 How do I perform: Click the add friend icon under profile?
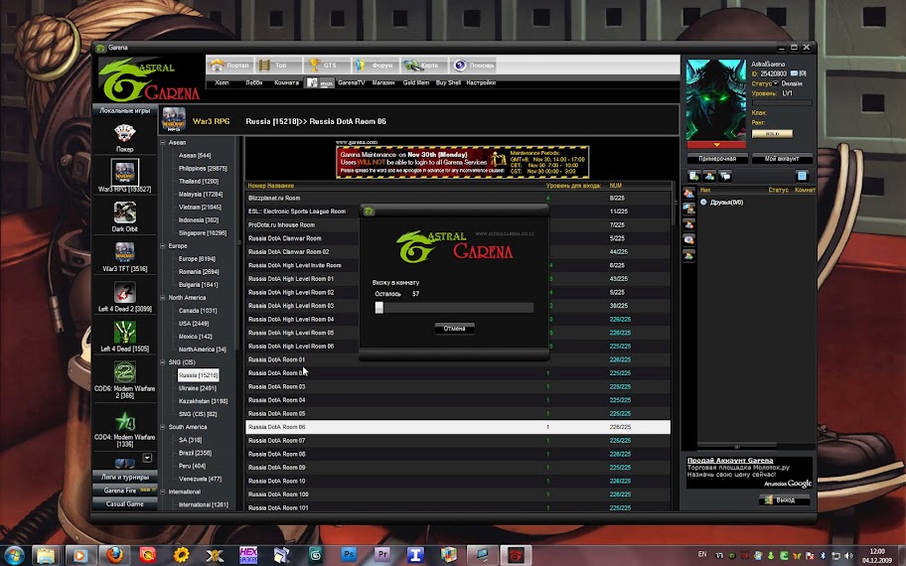point(709,176)
